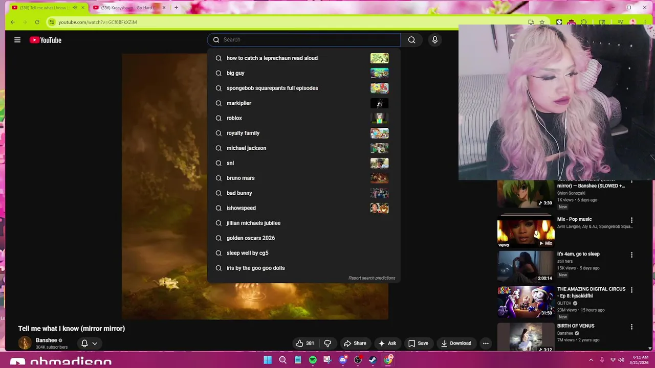Open the Windows Start menu
The image size is (655, 368).
[268, 360]
